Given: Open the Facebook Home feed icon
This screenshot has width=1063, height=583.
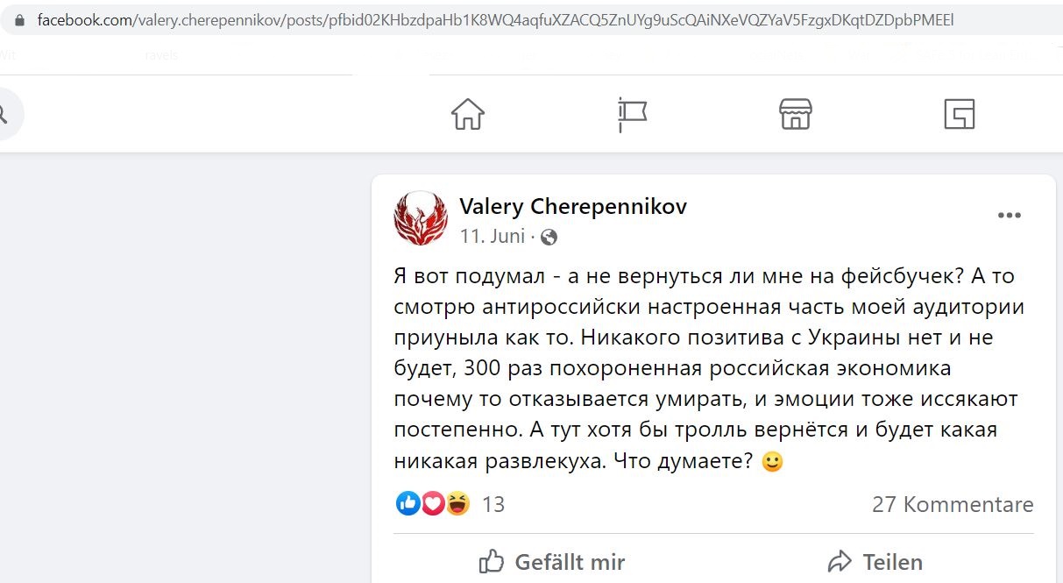Looking at the screenshot, I should [468, 114].
